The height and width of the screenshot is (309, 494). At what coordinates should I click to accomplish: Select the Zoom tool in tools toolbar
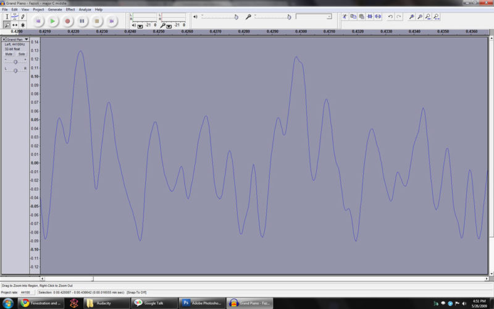click(x=7, y=25)
